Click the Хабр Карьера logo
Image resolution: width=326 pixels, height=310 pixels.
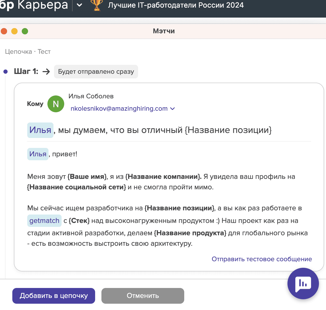[x=34, y=5]
